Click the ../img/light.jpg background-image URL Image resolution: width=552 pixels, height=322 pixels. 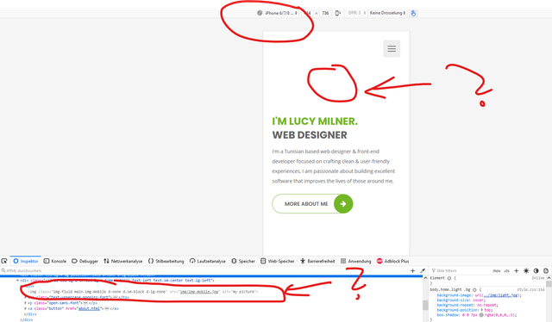click(x=501, y=295)
